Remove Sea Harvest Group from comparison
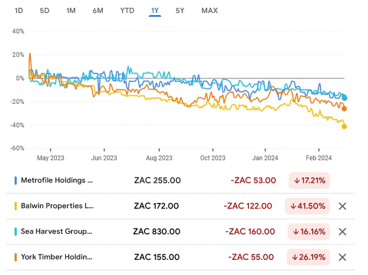This screenshot has height=275, width=368. [343, 232]
